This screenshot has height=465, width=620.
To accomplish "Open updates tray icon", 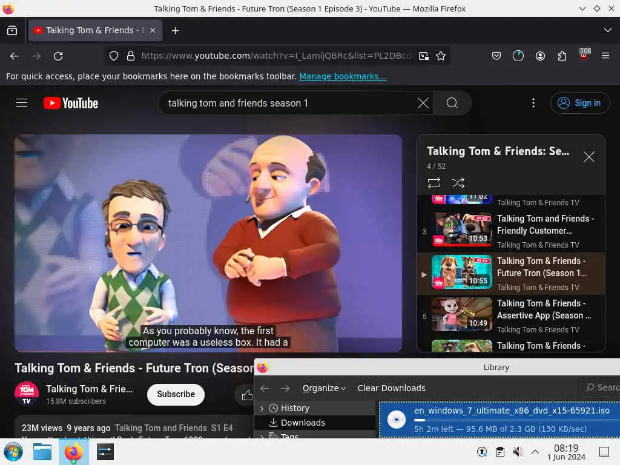I will point(481,452).
